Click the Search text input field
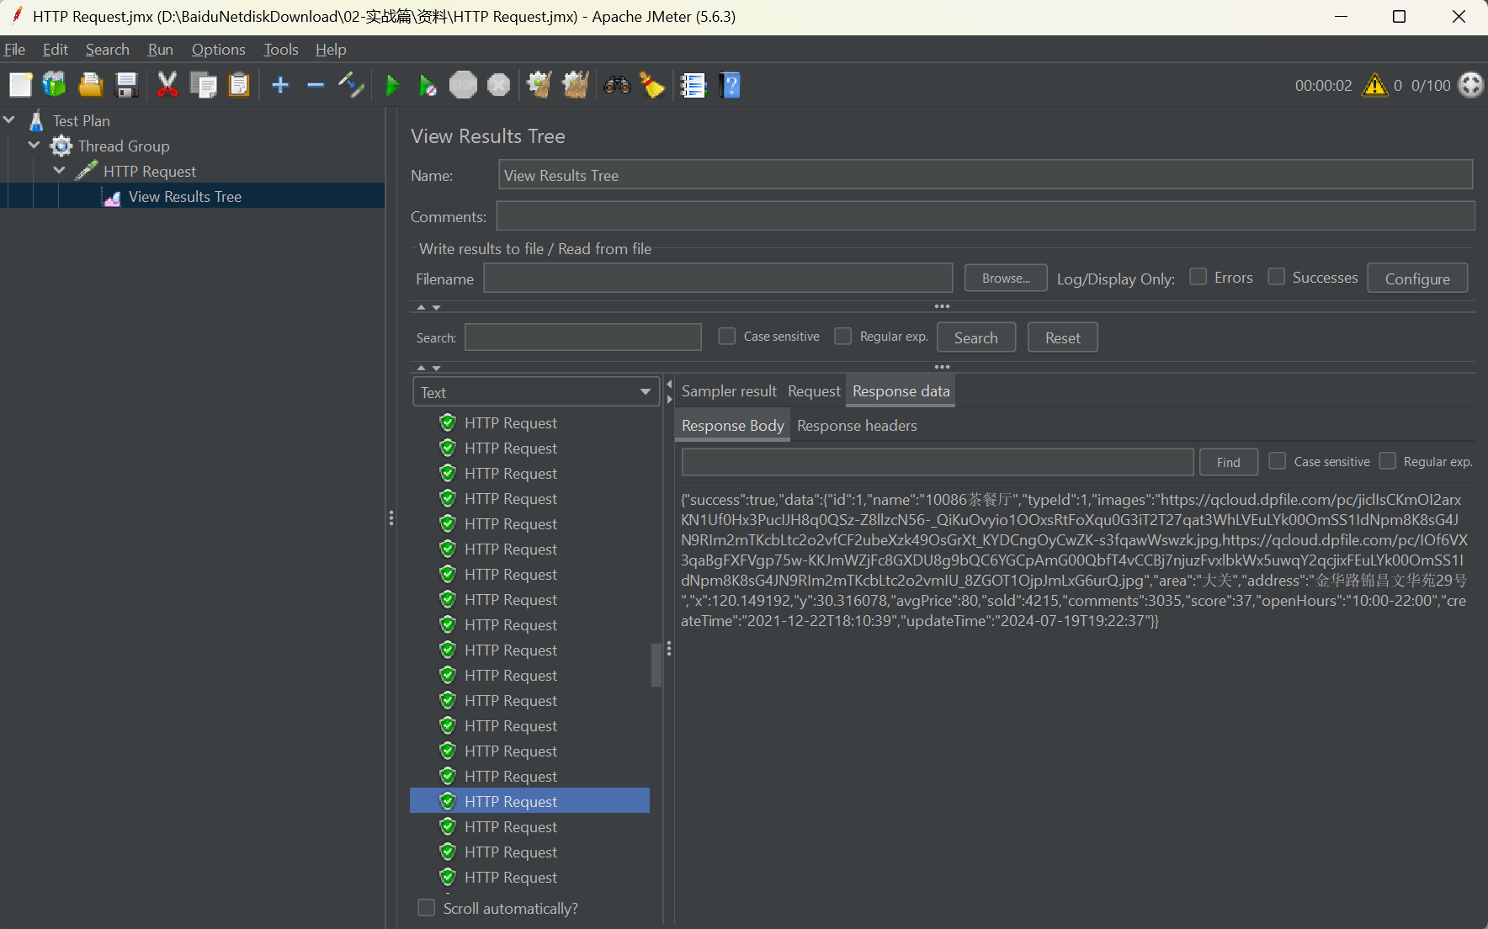The width and height of the screenshot is (1488, 929). (583, 337)
